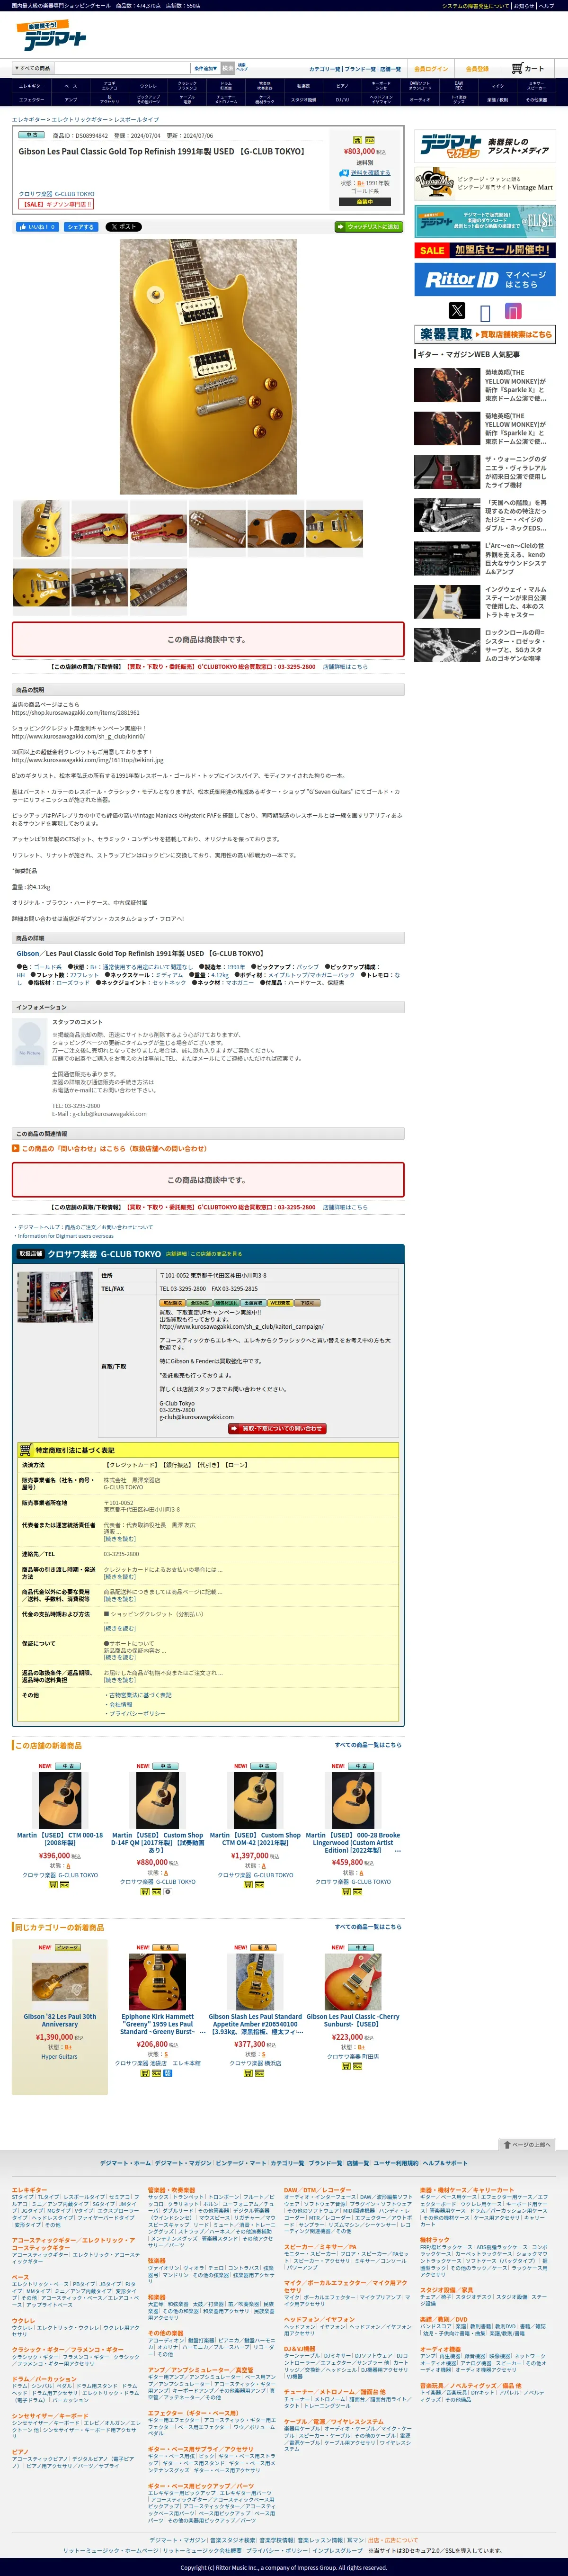Open the SALE 加盟店セール開催中 banner
This screenshot has width=568, height=2576.
point(485,250)
